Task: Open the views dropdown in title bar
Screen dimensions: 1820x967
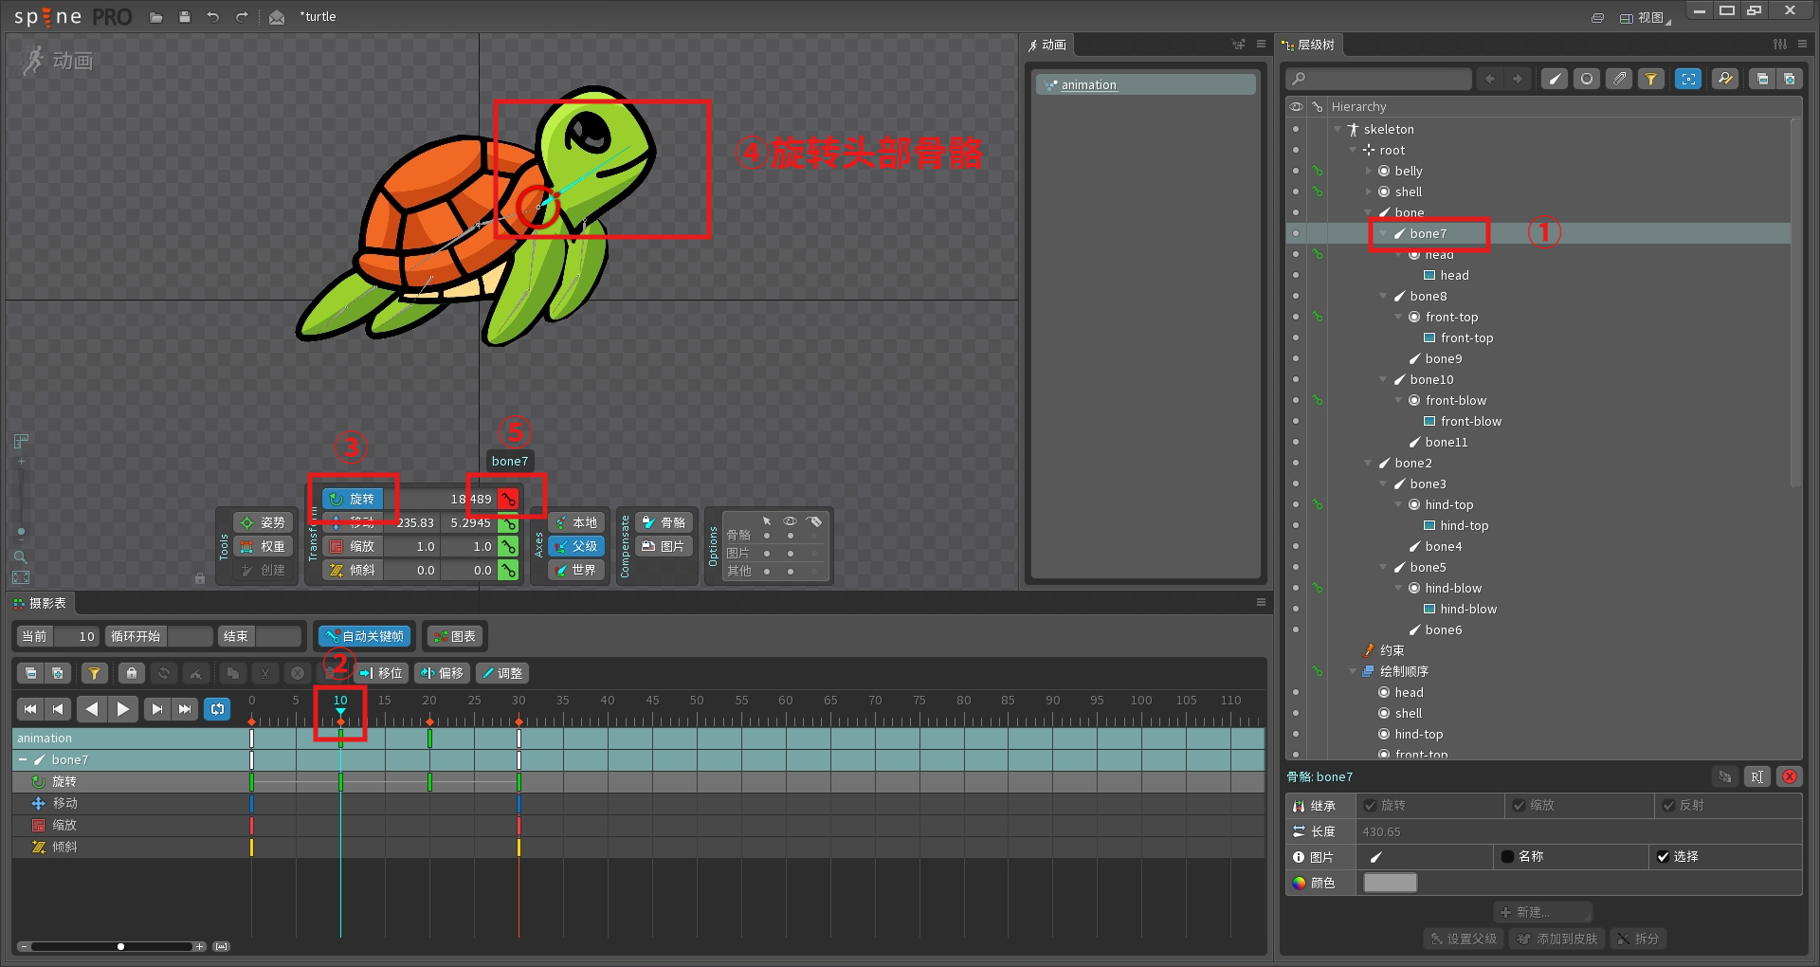Action: [x=1646, y=17]
